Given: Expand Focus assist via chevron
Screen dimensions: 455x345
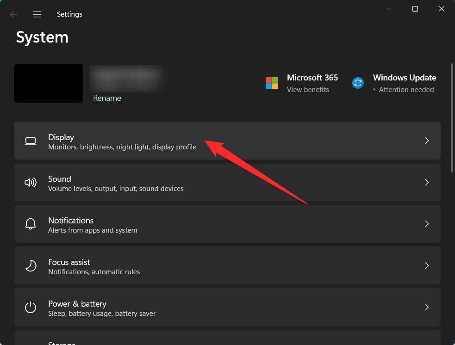Looking at the screenshot, I should point(427,266).
